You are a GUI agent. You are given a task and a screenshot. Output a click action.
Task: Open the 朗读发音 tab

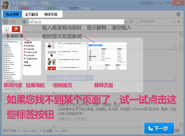coord(51,14)
